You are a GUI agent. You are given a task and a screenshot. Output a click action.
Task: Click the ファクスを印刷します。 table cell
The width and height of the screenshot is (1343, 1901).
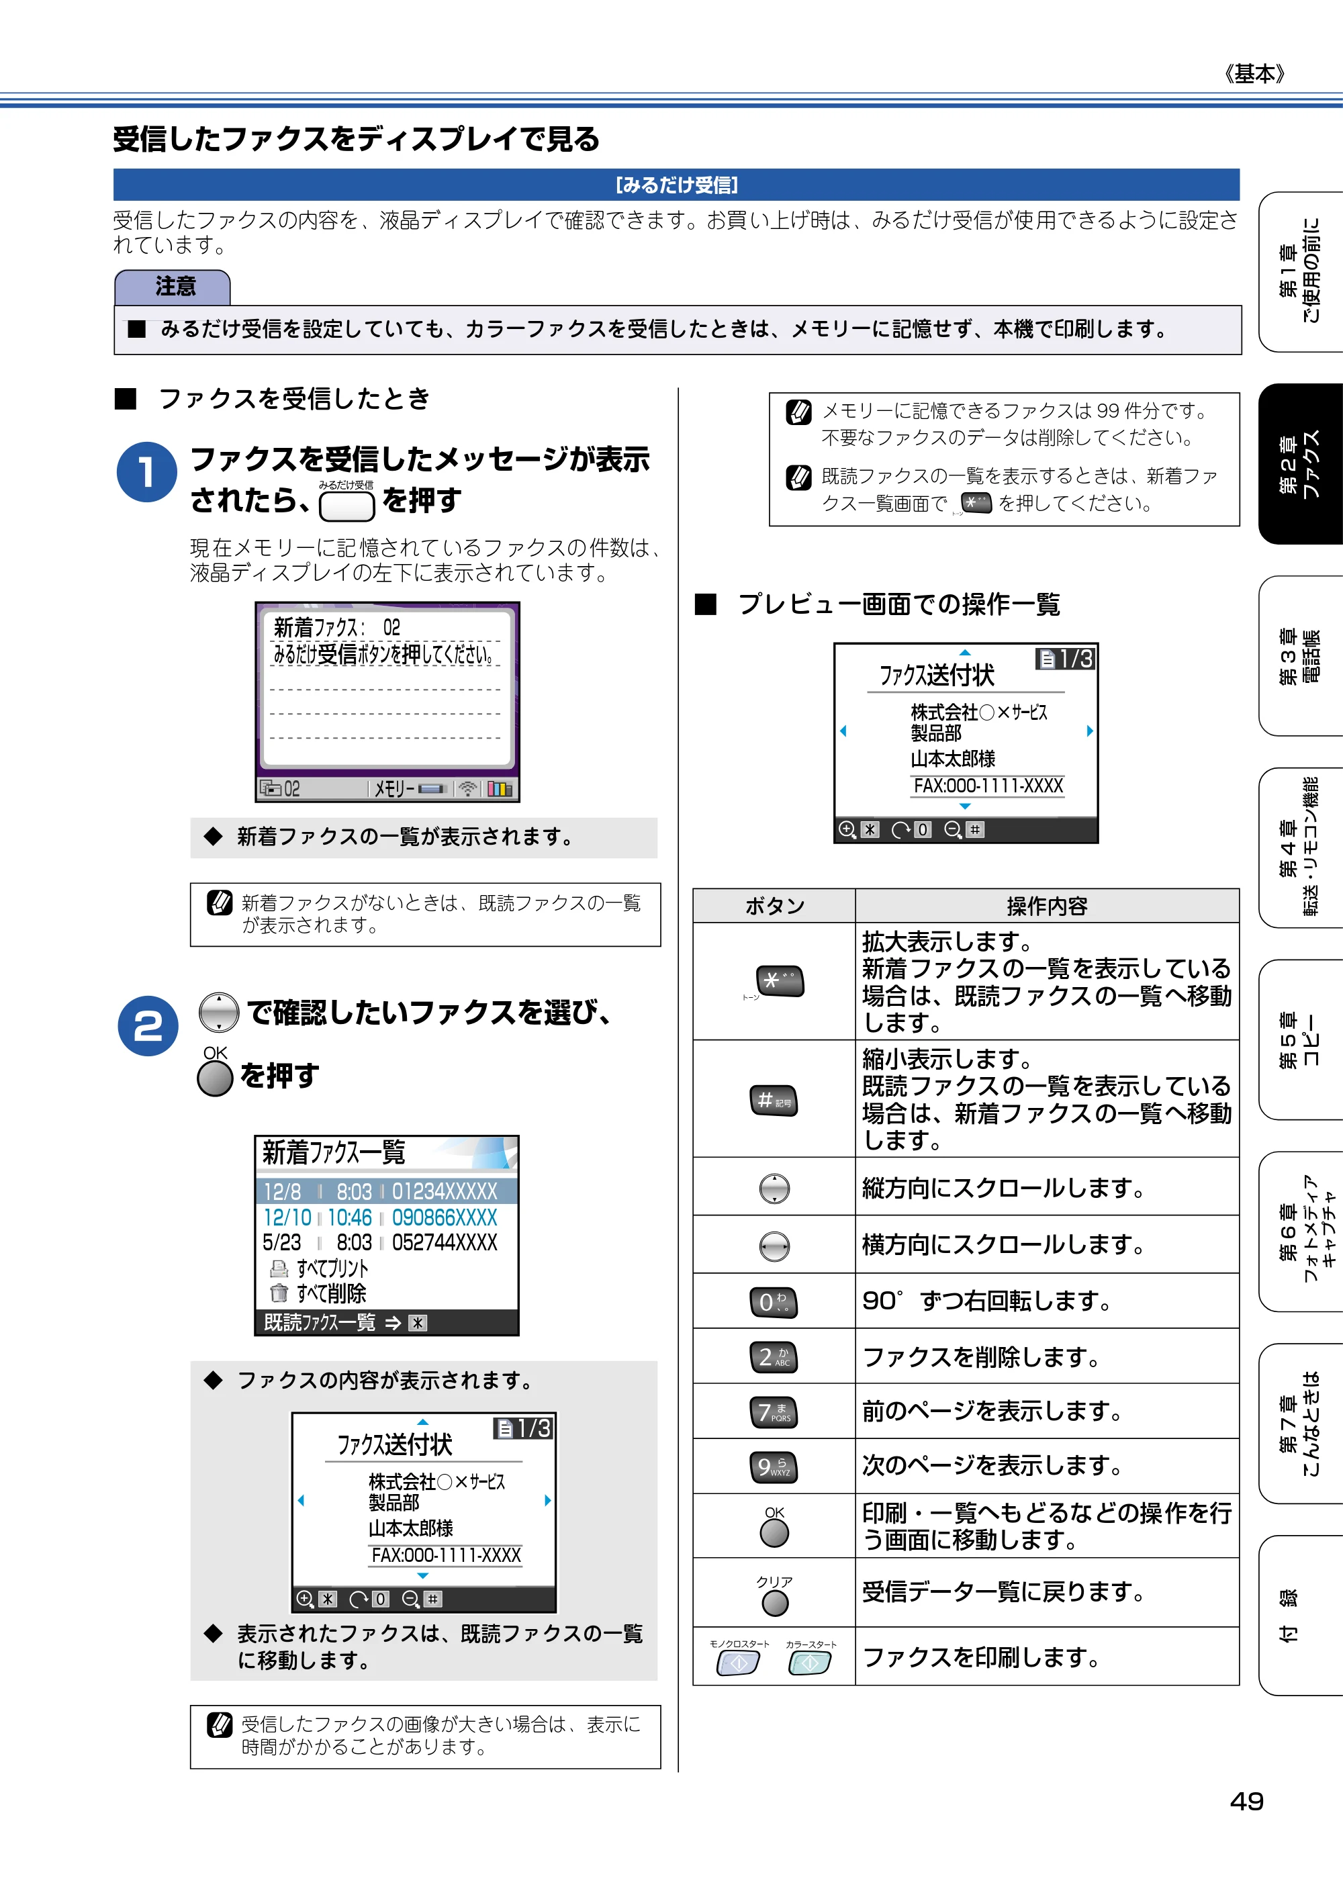1048,1657
